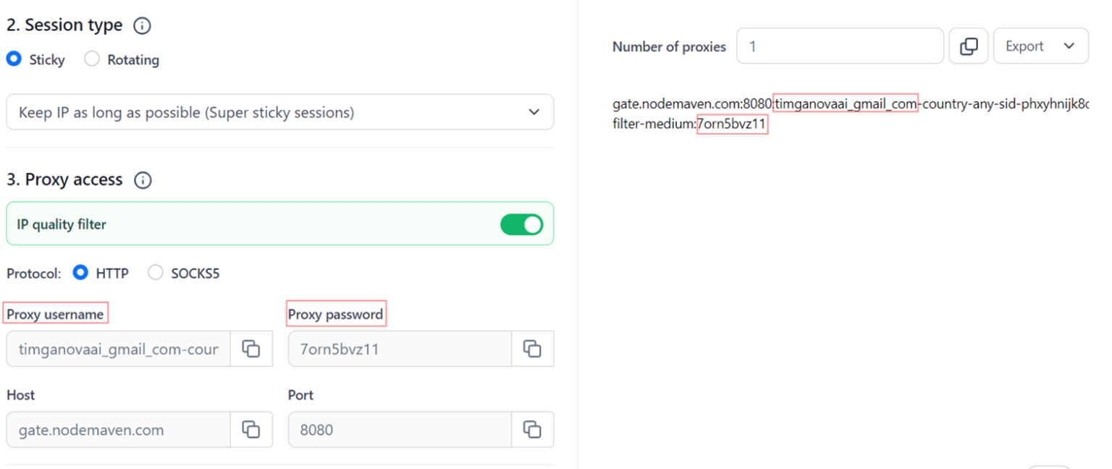1112x469 pixels.
Task: Copy the generated proxy list via copy icon
Action: [968, 46]
